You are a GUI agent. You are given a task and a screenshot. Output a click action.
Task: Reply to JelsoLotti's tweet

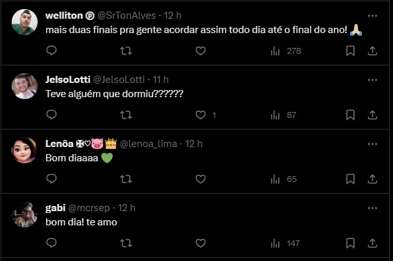click(52, 115)
